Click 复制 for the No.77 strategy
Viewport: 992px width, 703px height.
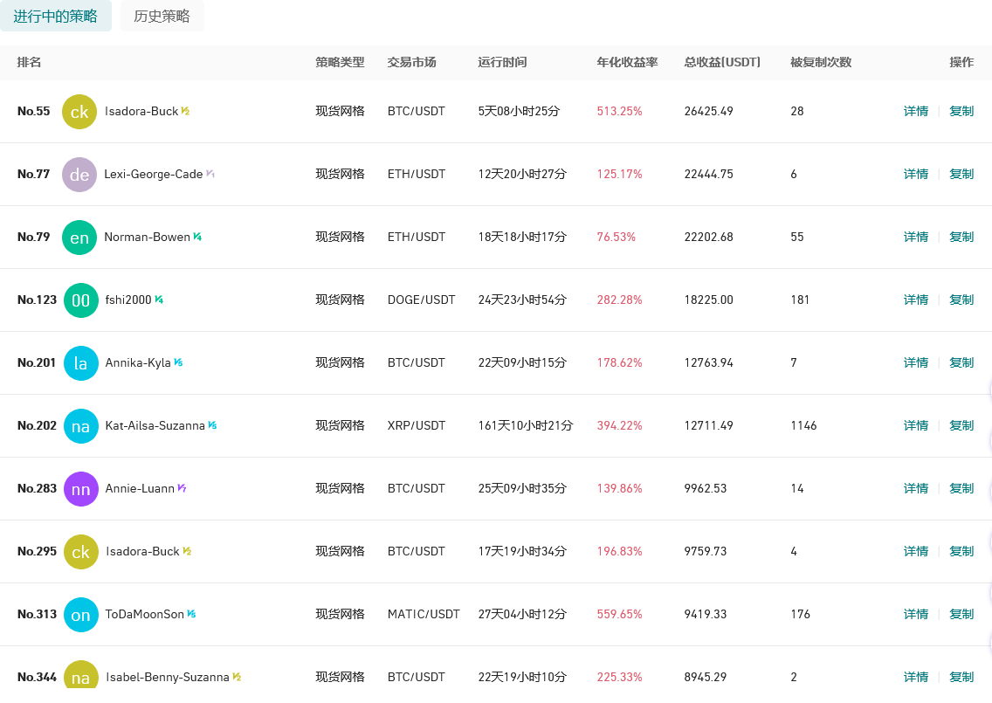tap(961, 174)
